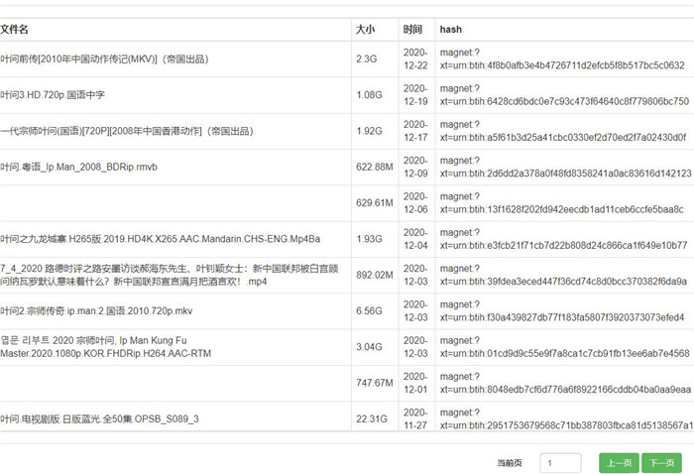
Task: Select the magnet hash starting 2d6dd2a378a0
Action: (x=566, y=167)
